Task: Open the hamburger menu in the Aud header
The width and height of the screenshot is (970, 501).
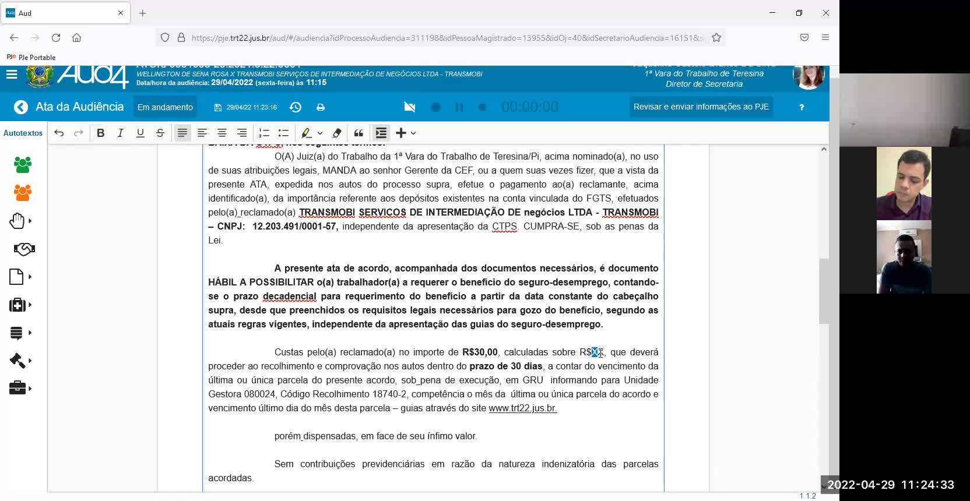Action: point(12,75)
